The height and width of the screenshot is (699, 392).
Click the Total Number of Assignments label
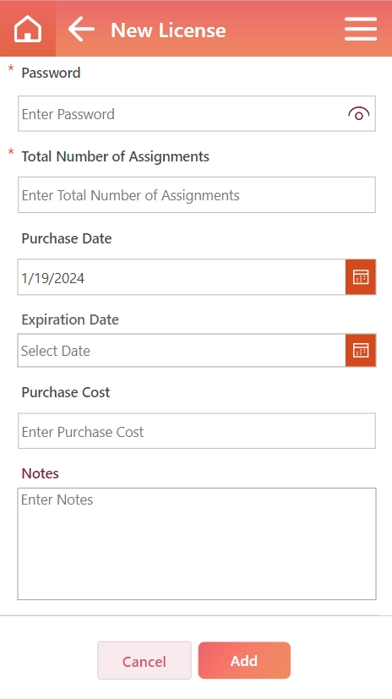click(116, 156)
